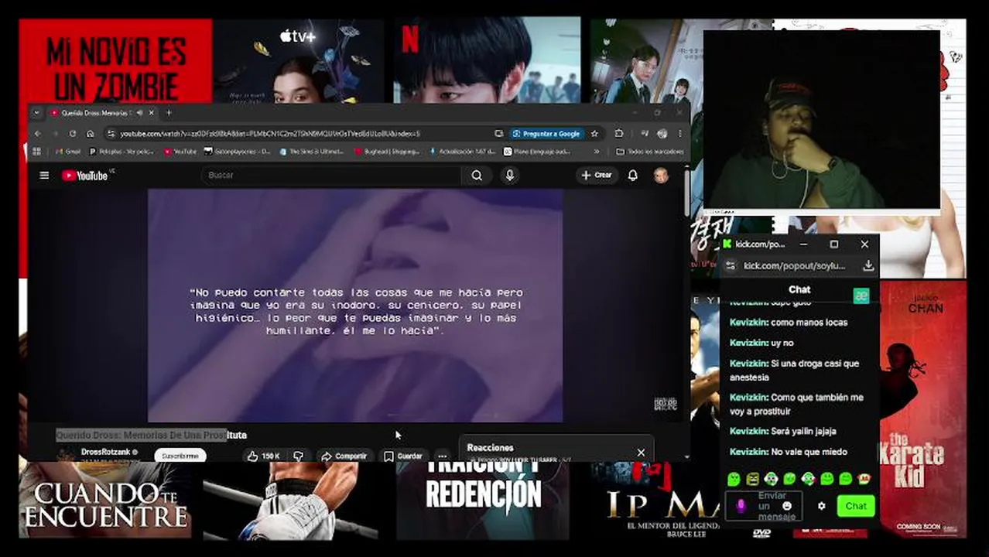
Task: Open the Pelisplus bookmark
Action: 120,152
